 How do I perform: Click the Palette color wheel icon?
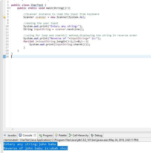(x=56, y=135)
